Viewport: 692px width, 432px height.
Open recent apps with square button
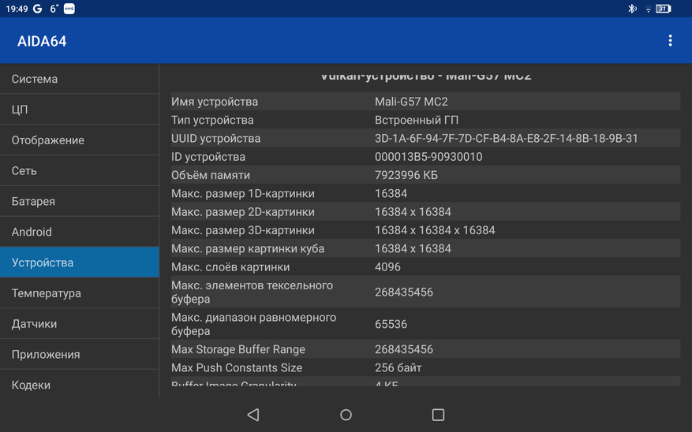[438, 415]
